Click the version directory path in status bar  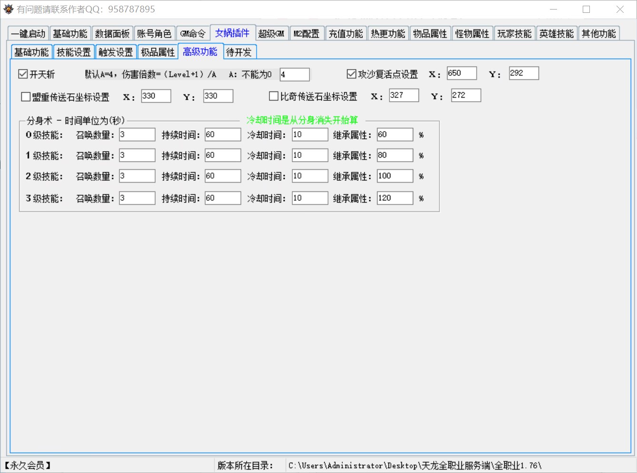(x=415, y=465)
